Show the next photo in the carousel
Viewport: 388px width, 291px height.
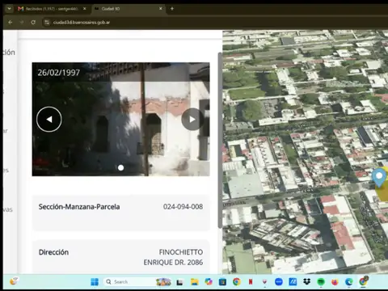point(192,120)
